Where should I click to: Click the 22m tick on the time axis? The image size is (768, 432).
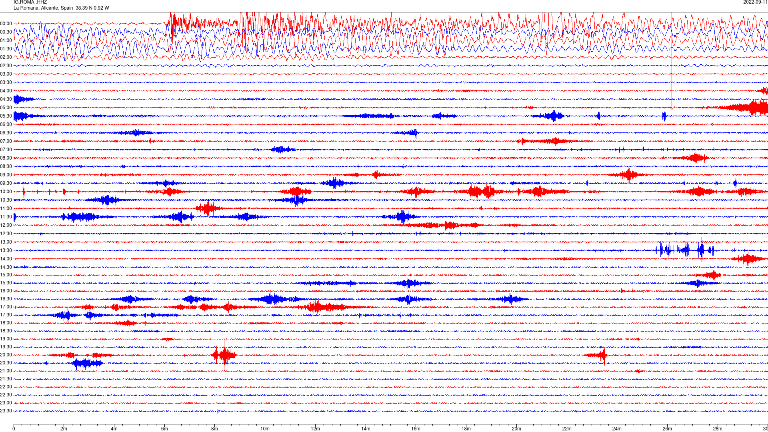point(567,429)
